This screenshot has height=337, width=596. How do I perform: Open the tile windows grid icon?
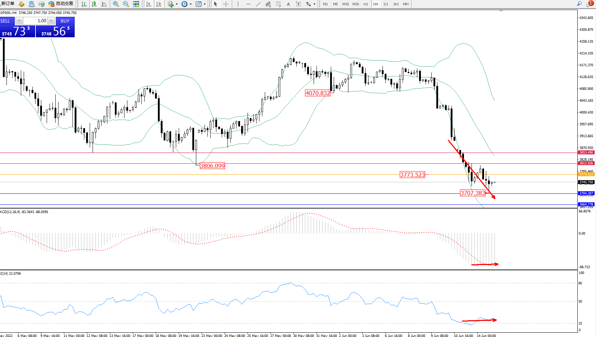tap(136, 4)
